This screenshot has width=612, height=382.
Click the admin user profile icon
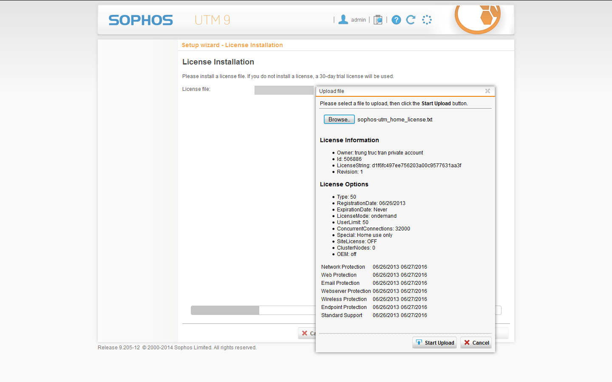pyautogui.click(x=343, y=20)
